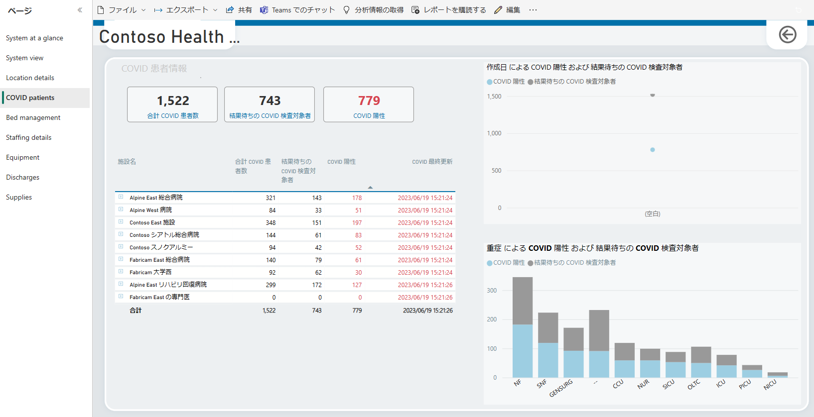The height and width of the screenshot is (417, 814).
Task: Select the CCU bar
Action: pyautogui.click(x=624, y=360)
